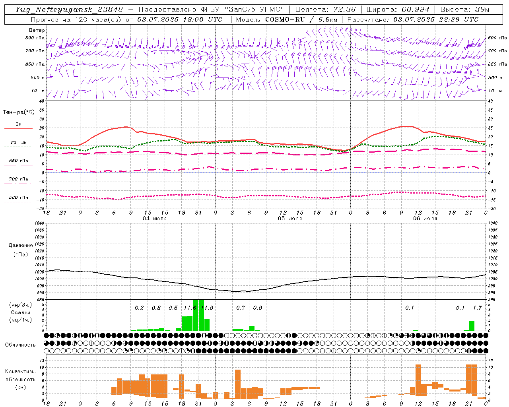
Task: Click the 0.9 precipitation total value
Action: (258, 308)
